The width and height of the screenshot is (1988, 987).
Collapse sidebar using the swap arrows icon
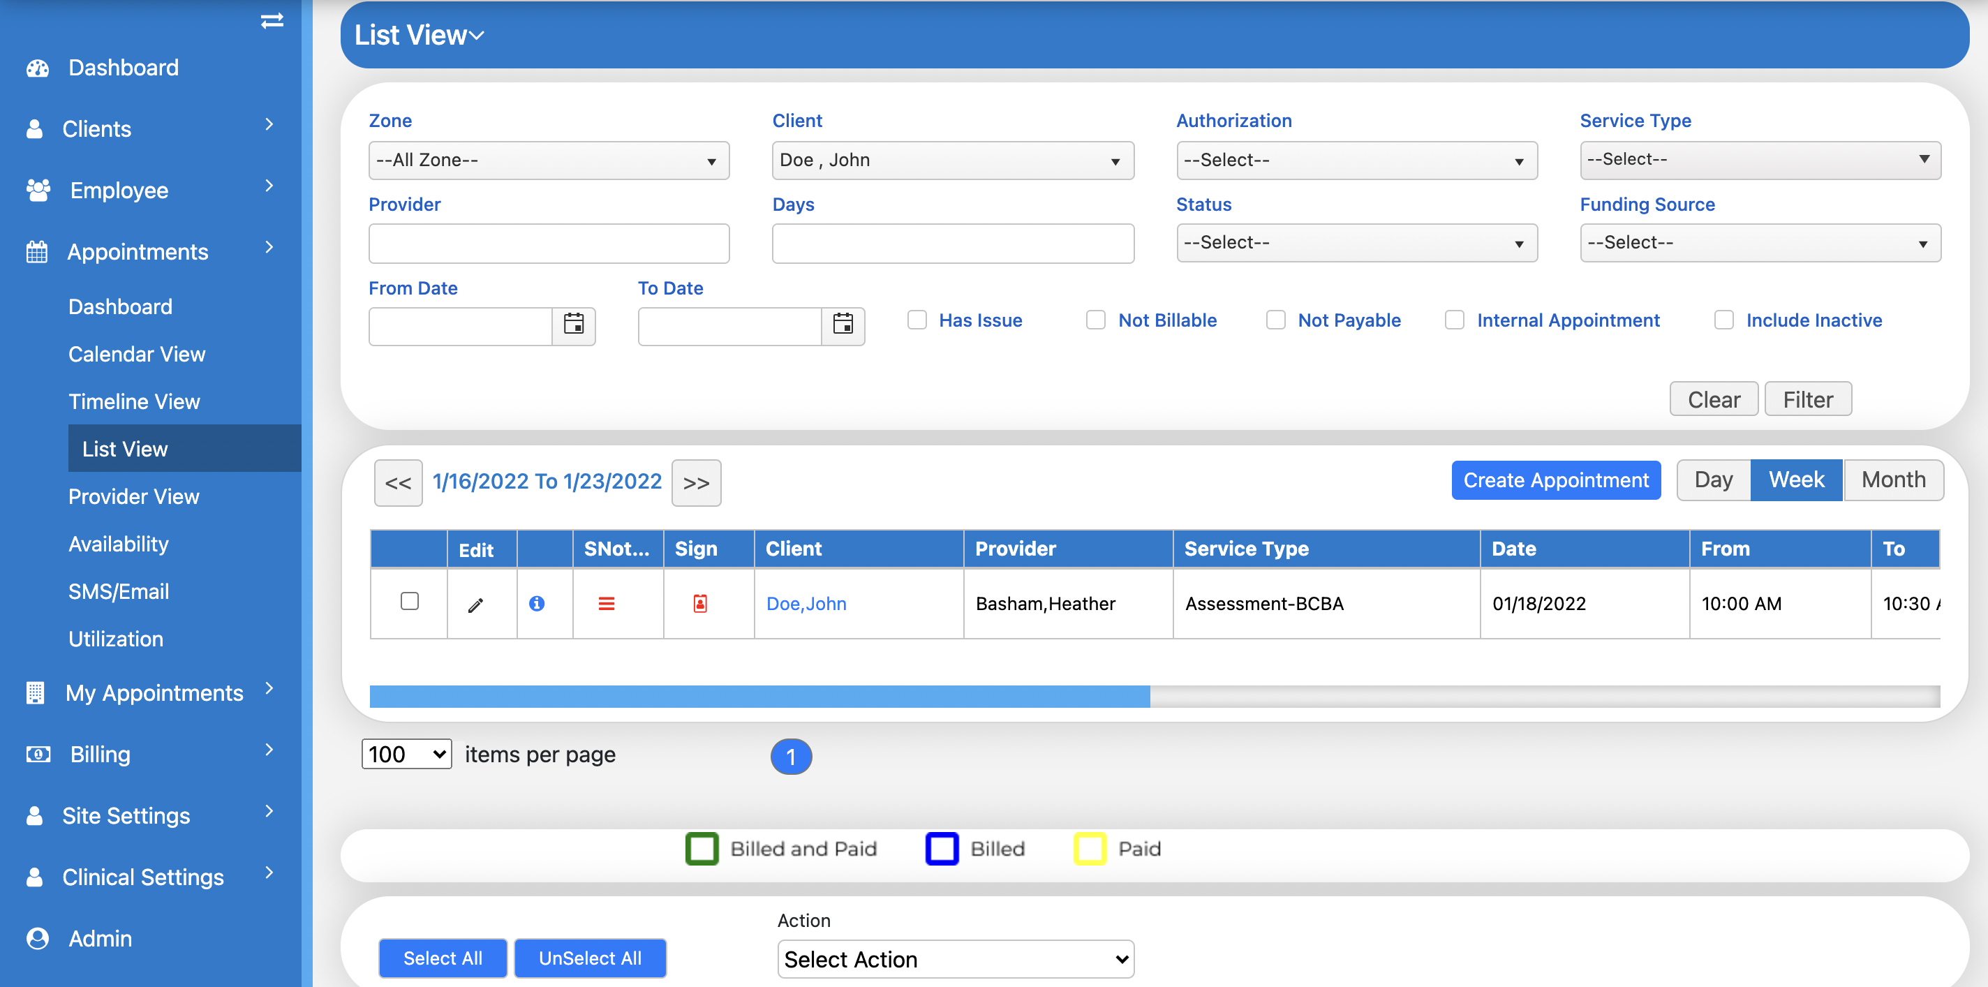pos(272,21)
